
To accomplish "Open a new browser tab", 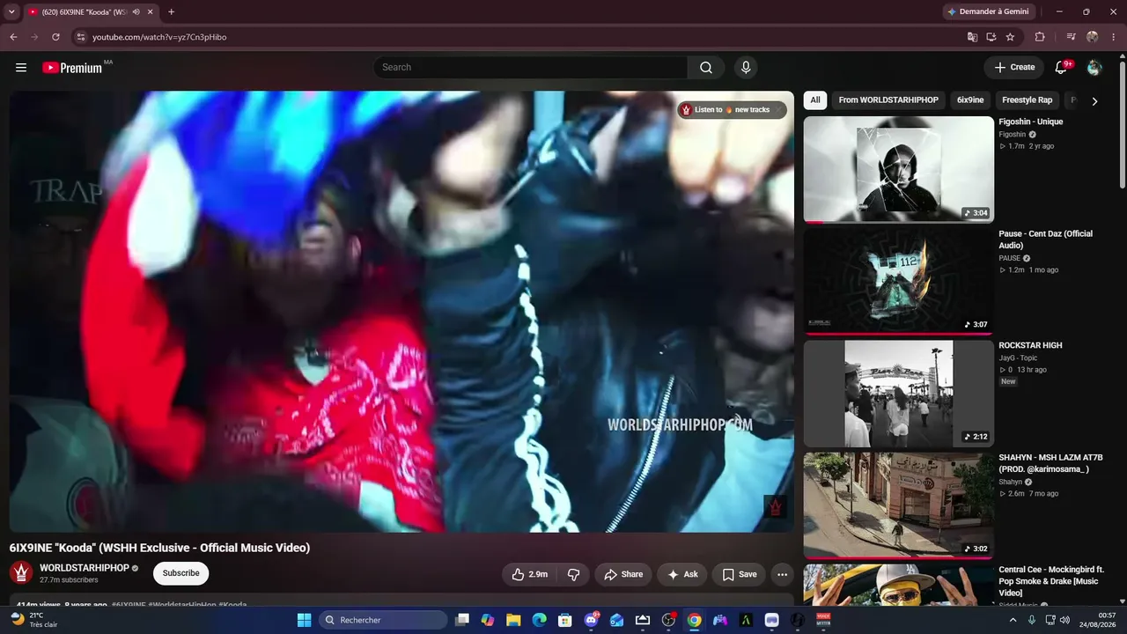I will tap(171, 12).
